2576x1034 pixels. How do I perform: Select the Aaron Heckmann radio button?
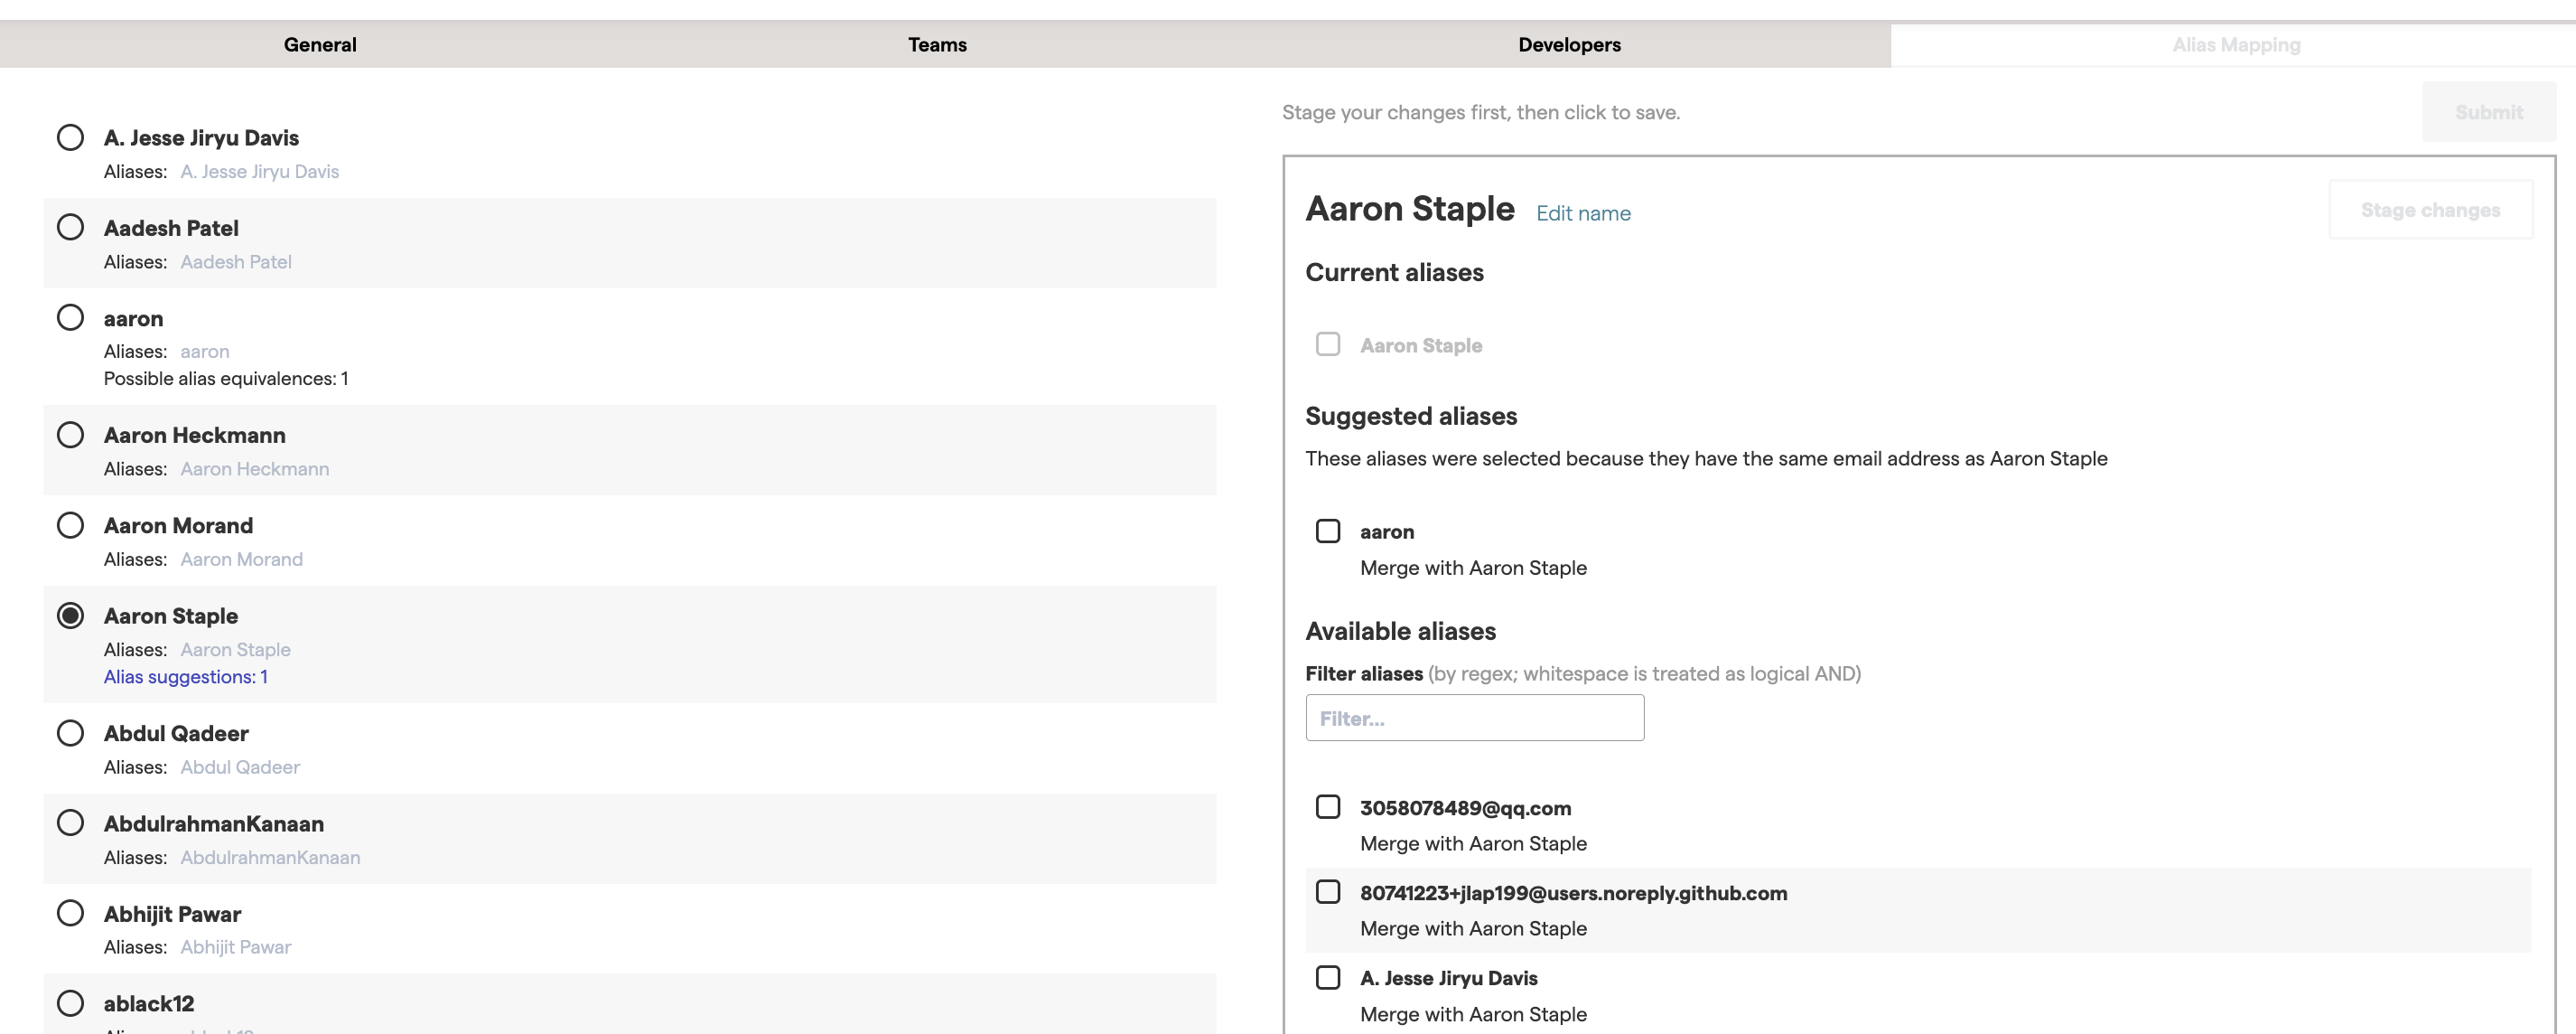point(70,435)
